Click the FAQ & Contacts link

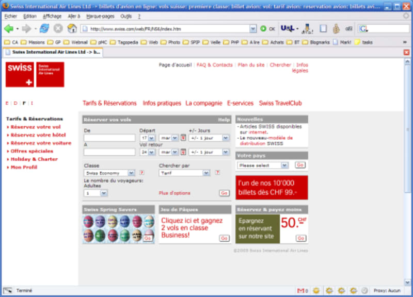coord(214,65)
